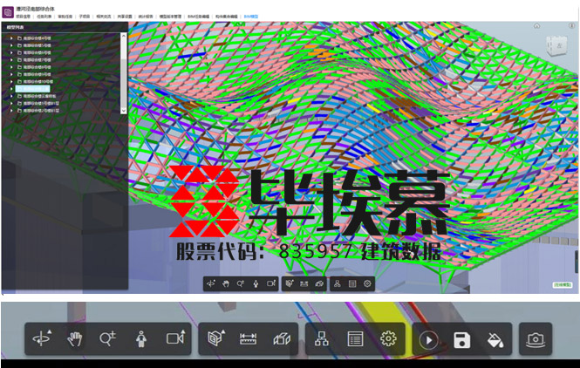This screenshot has height=368, width=580.
Task: Open the 共享设置 menu item
Action: click(125, 17)
